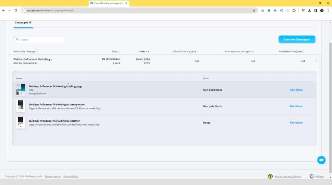Open the browser downloads icon
The height and width of the screenshot is (185, 332).
tap(309, 10)
